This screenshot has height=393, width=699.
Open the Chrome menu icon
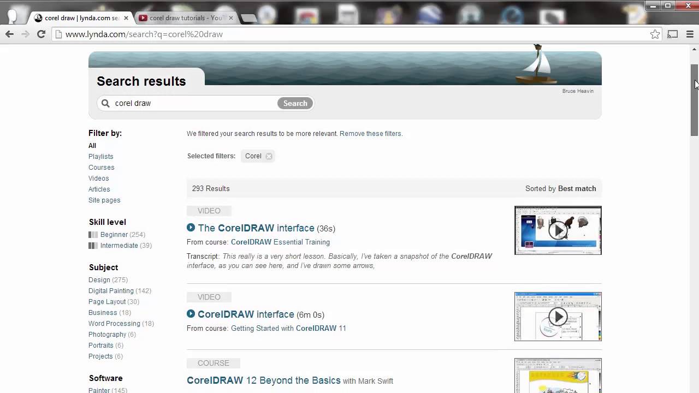point(690,34)
